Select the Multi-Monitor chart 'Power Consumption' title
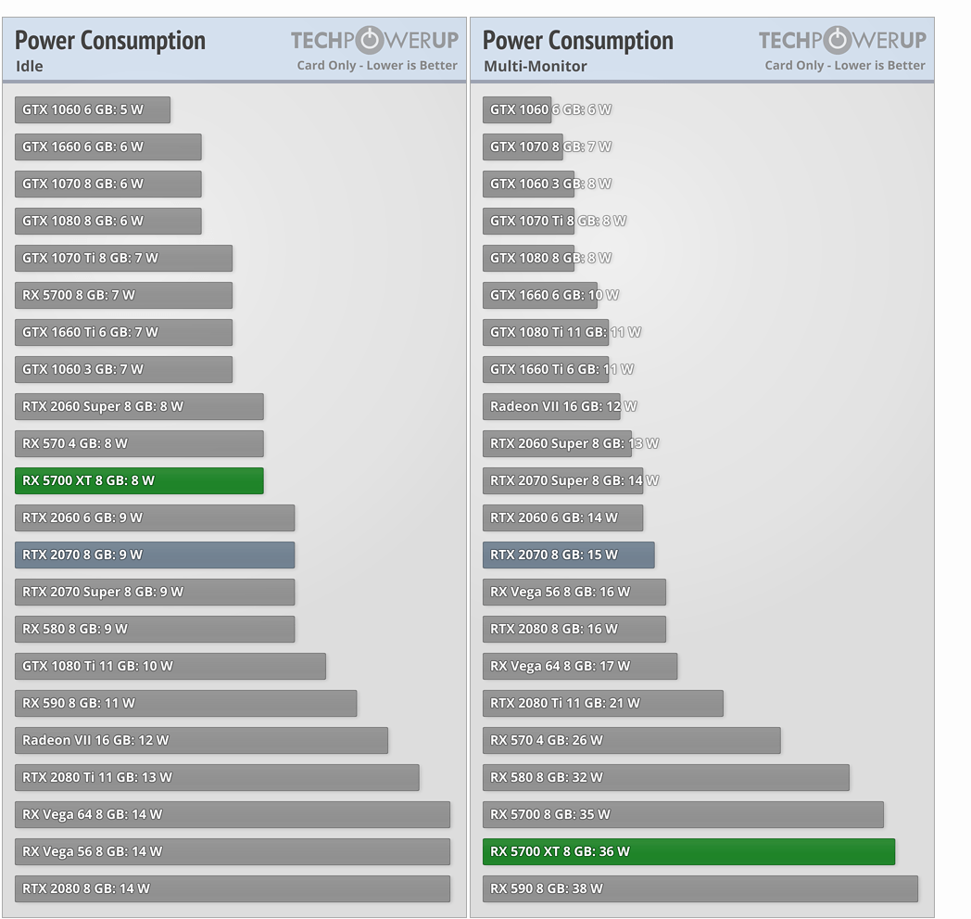971x919 pixels. (x=578, y=41)
